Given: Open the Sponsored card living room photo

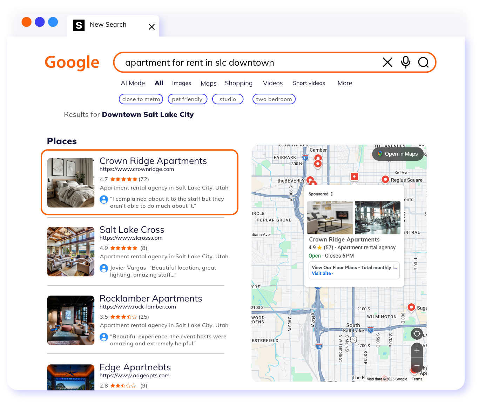Looking at the screenshot, I should click(x=330, y=218).
